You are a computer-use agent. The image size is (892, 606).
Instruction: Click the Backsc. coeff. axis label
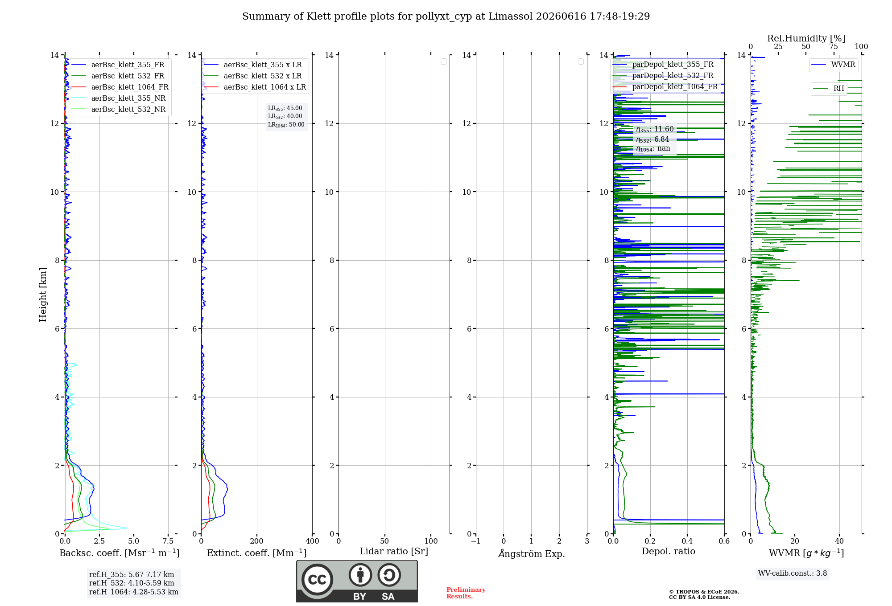[x=120, y=553]
